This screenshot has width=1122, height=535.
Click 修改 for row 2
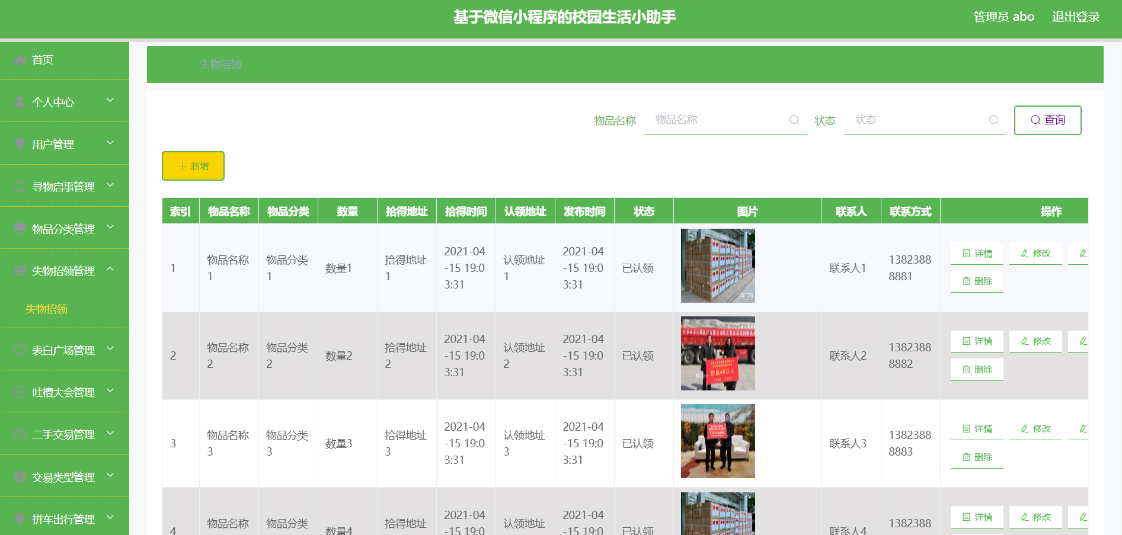[1035, 341]
